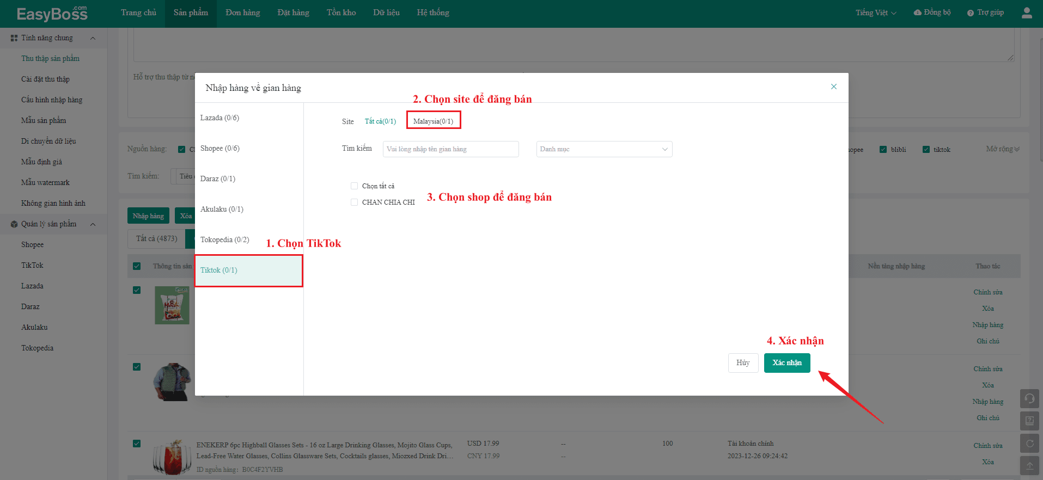Open the Trang chủ menu
This screenshot has height=480, width=1043.
coord(138,13)
